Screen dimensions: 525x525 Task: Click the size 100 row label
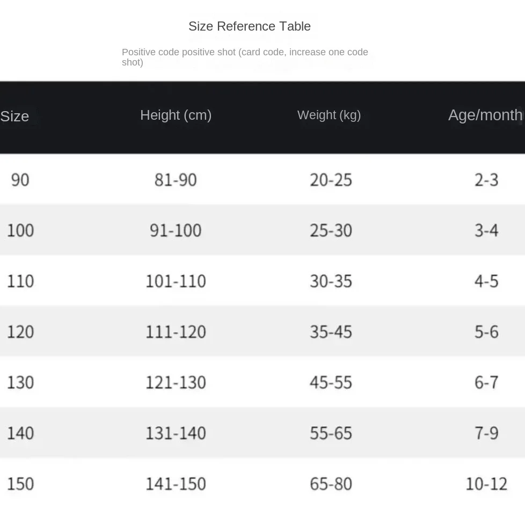pyautogui.click(x=20, y=230)
